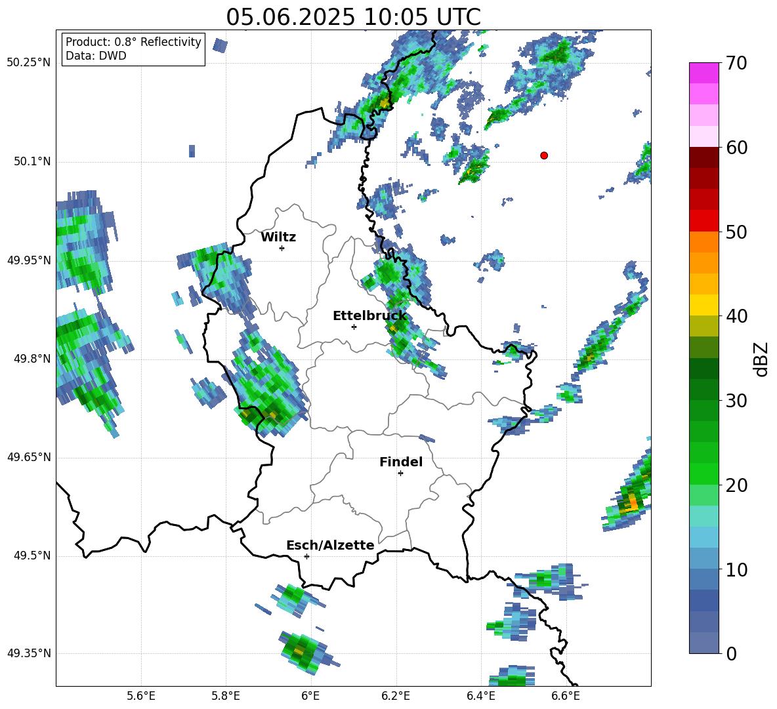Click colorbar tick value 60
Viewport: 777px width, 709px height.
coord(736,148)
